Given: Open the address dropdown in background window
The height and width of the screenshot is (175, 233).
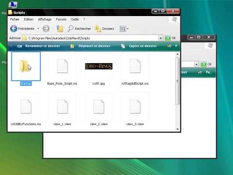Looking at the screenshot, I should 196,64.
